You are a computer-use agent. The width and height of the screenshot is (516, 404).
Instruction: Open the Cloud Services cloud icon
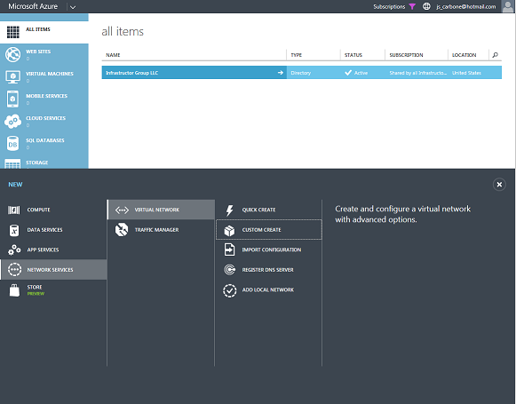point(12,122)
